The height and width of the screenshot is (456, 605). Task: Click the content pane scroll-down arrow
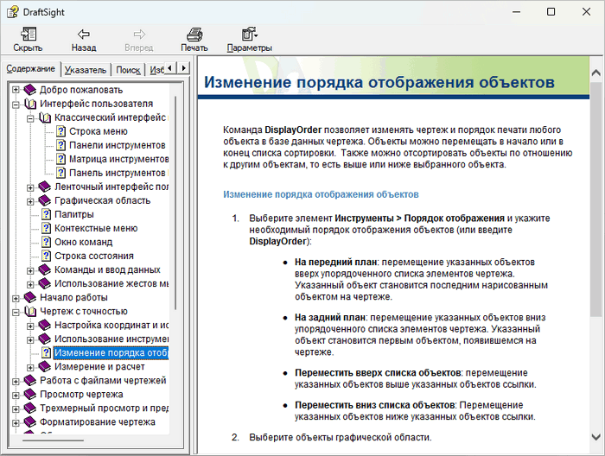coord(596,448)
